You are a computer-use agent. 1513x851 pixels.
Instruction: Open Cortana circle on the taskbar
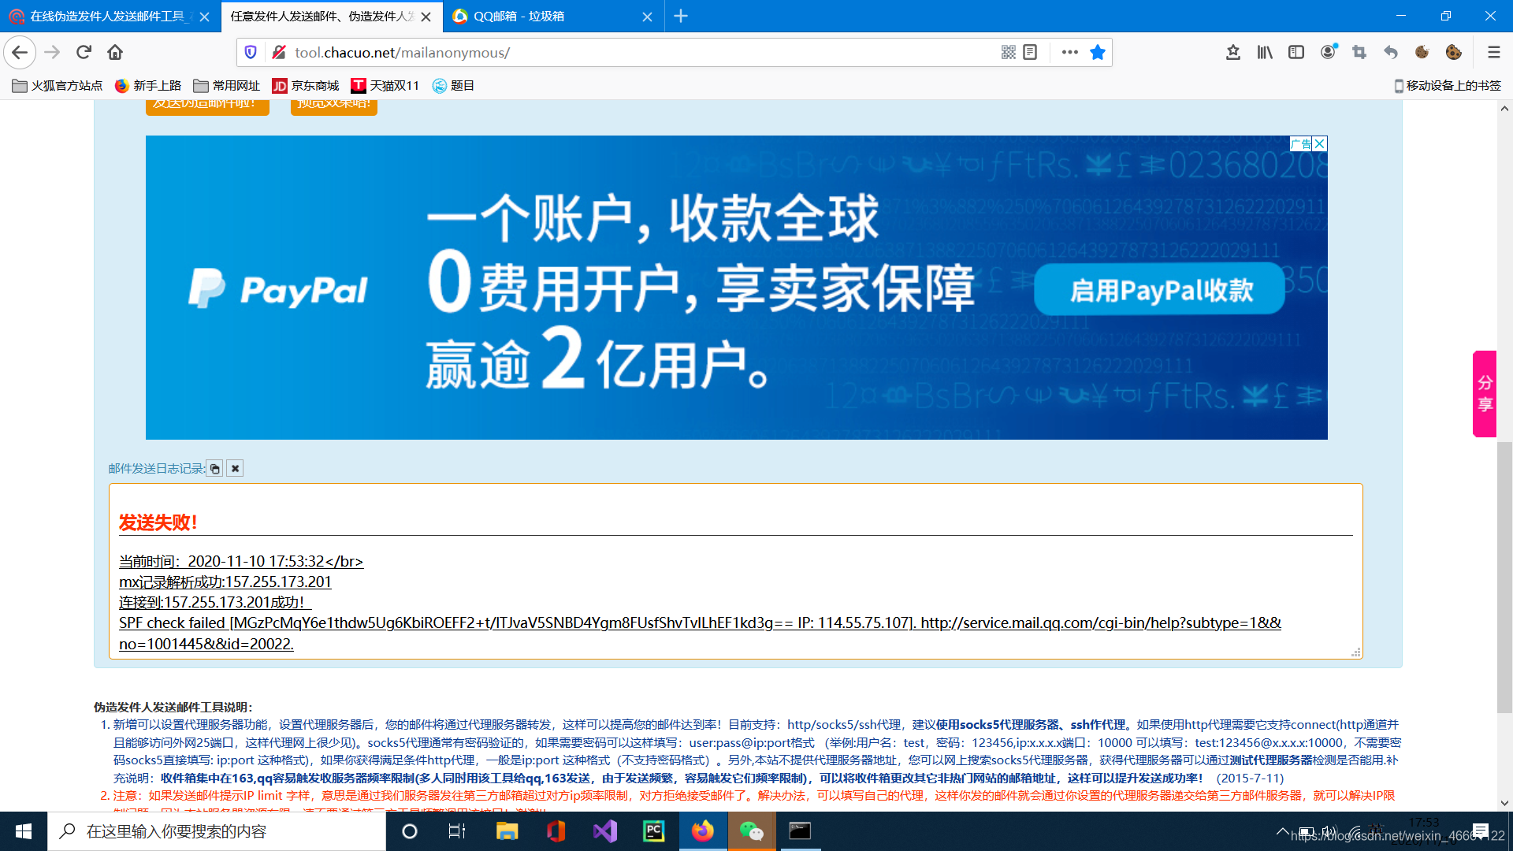[410, 831]
